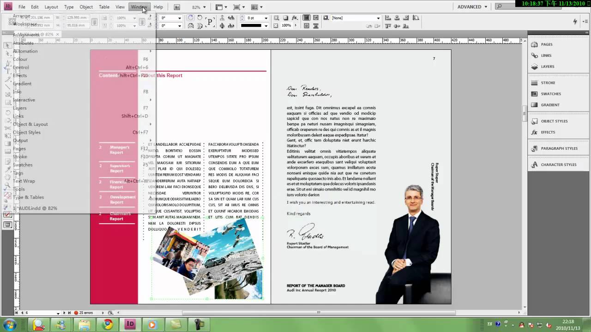This screenshot has width=591, height=332.
Task: Click the Align horizontal centers icon
Action: 398,18
